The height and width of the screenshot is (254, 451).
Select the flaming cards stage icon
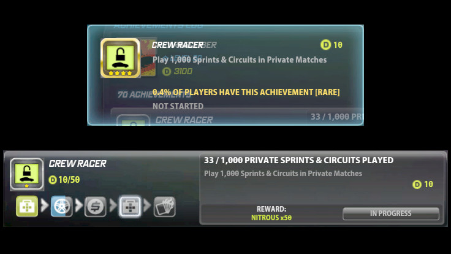tap(164, 207)
